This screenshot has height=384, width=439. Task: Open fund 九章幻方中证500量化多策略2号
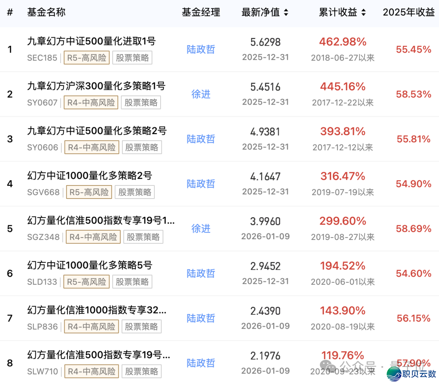pos(97,131)
